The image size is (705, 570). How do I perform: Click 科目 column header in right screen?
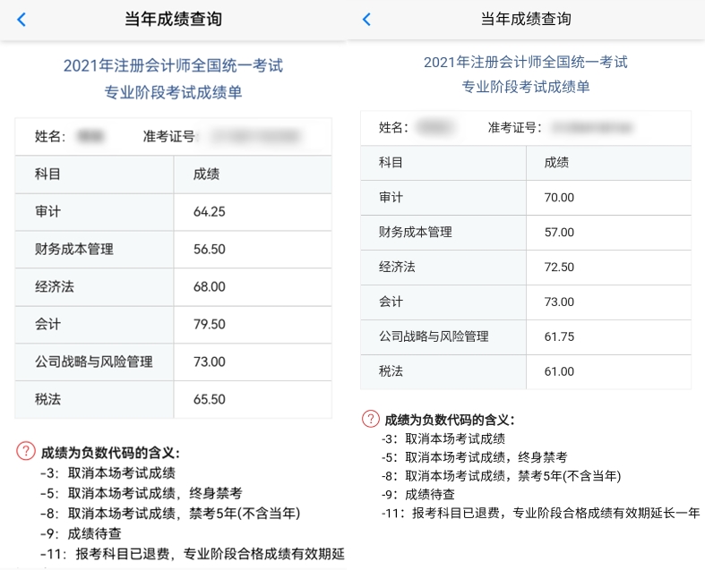pos(391,163)
